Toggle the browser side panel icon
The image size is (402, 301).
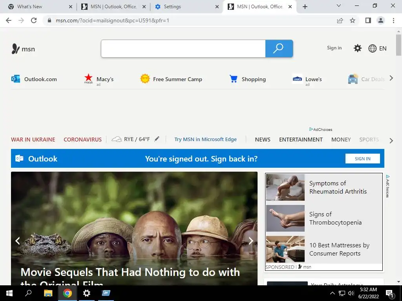(x=368, y=20)
